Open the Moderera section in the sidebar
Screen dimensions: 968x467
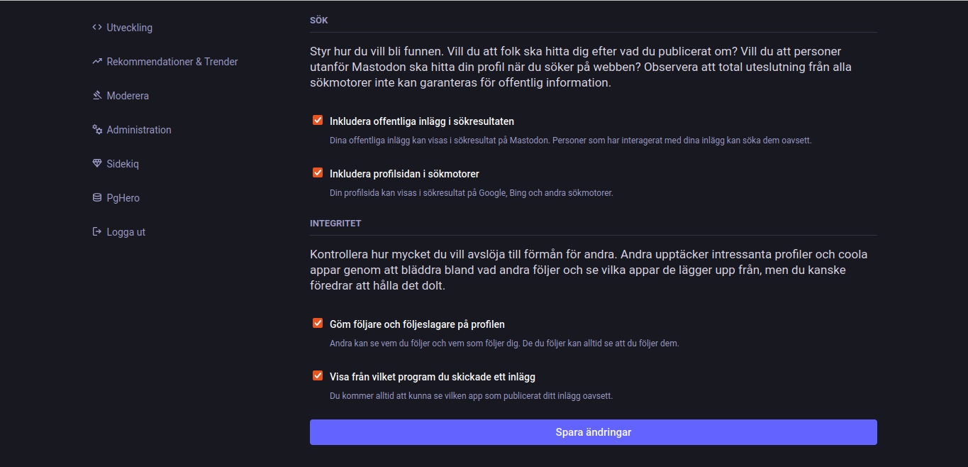(126, 95)
